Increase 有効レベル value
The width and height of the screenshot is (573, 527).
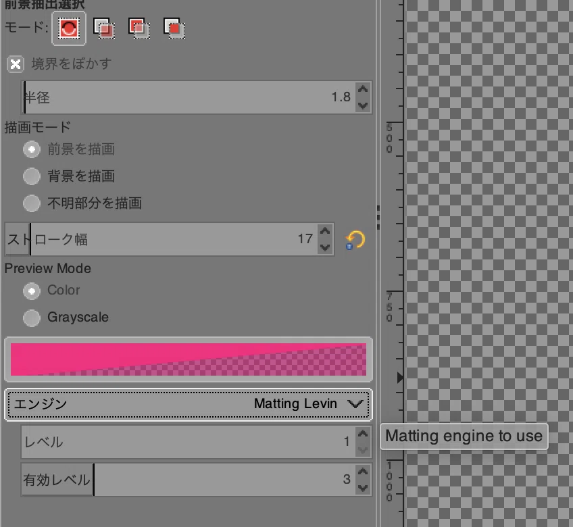pyautogui.click(x=363, y=472)
